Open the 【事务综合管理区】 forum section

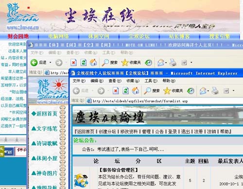[x=119, y=170]
